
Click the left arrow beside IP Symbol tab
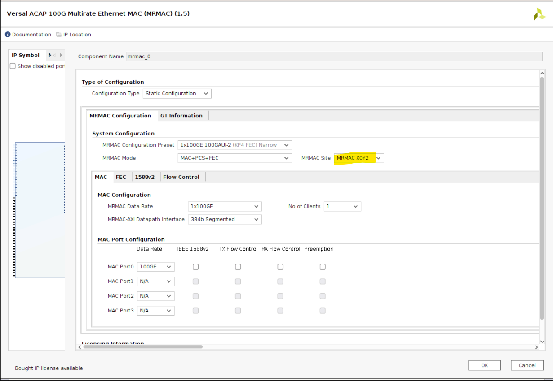55,56
